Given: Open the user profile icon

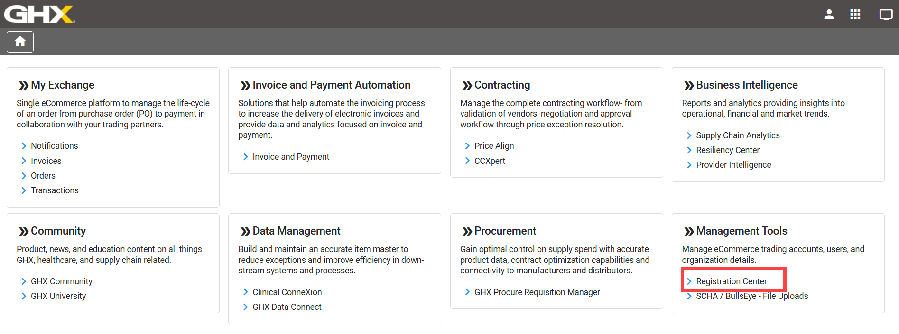Looking at the screenshot, I should click(x=829, y=14).
